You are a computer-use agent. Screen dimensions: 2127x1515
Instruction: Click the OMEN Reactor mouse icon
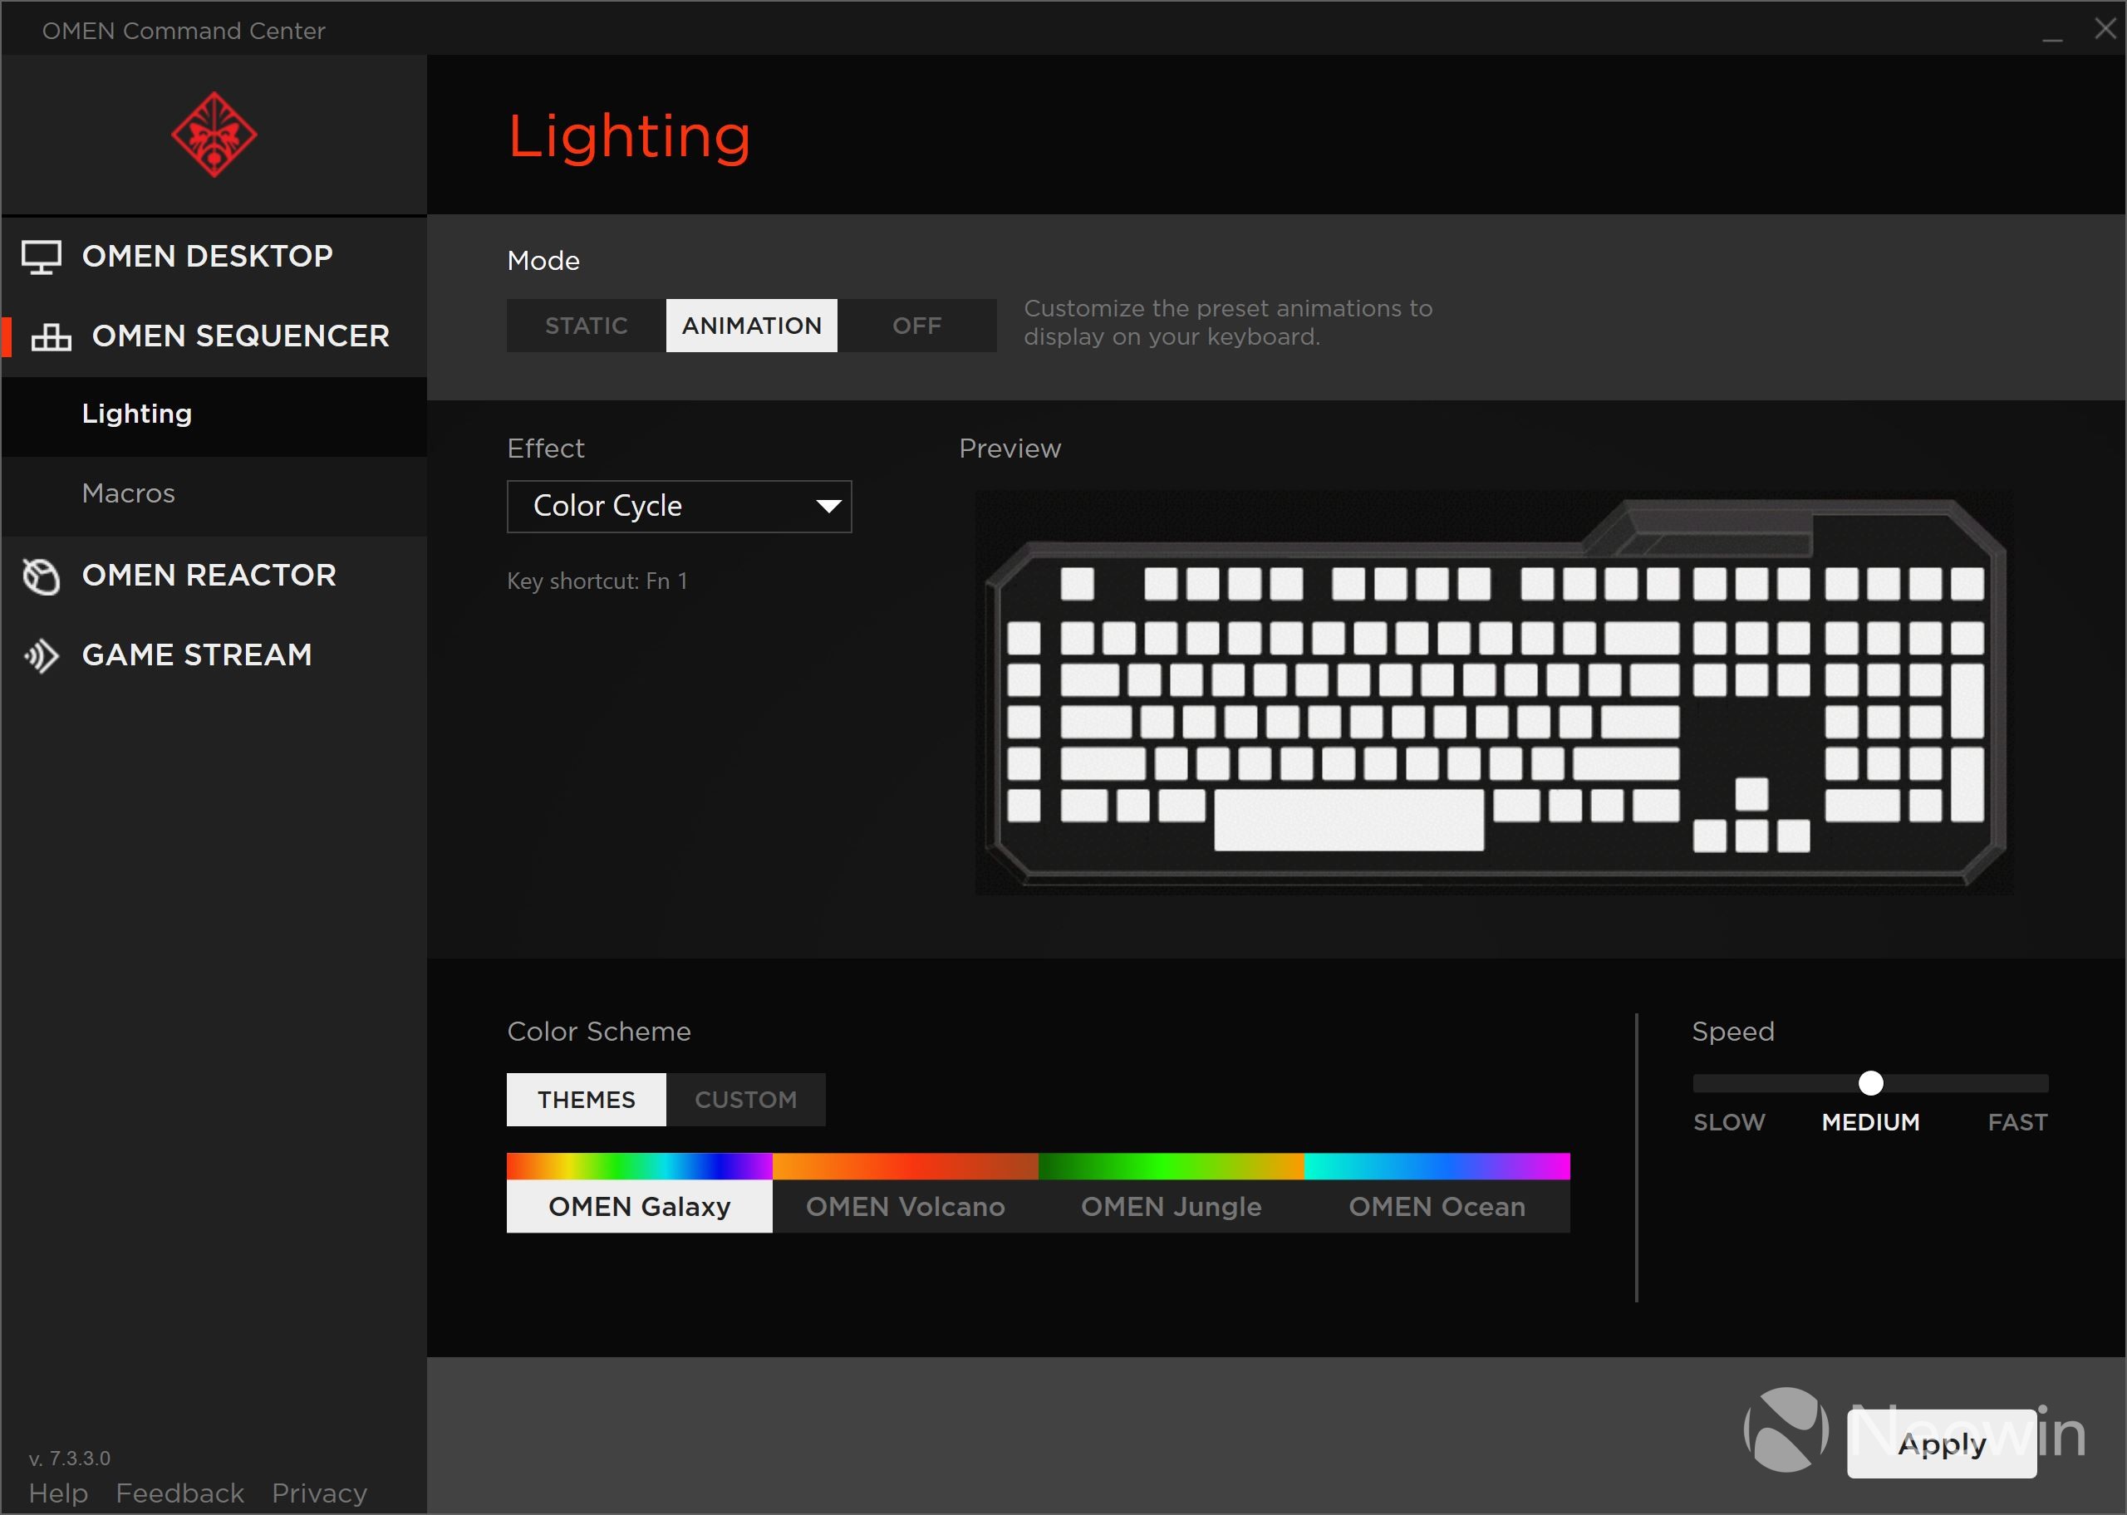[41, 576]
